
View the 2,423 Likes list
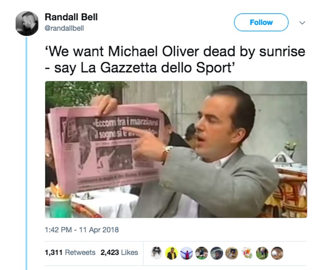[x=119, y=252]
